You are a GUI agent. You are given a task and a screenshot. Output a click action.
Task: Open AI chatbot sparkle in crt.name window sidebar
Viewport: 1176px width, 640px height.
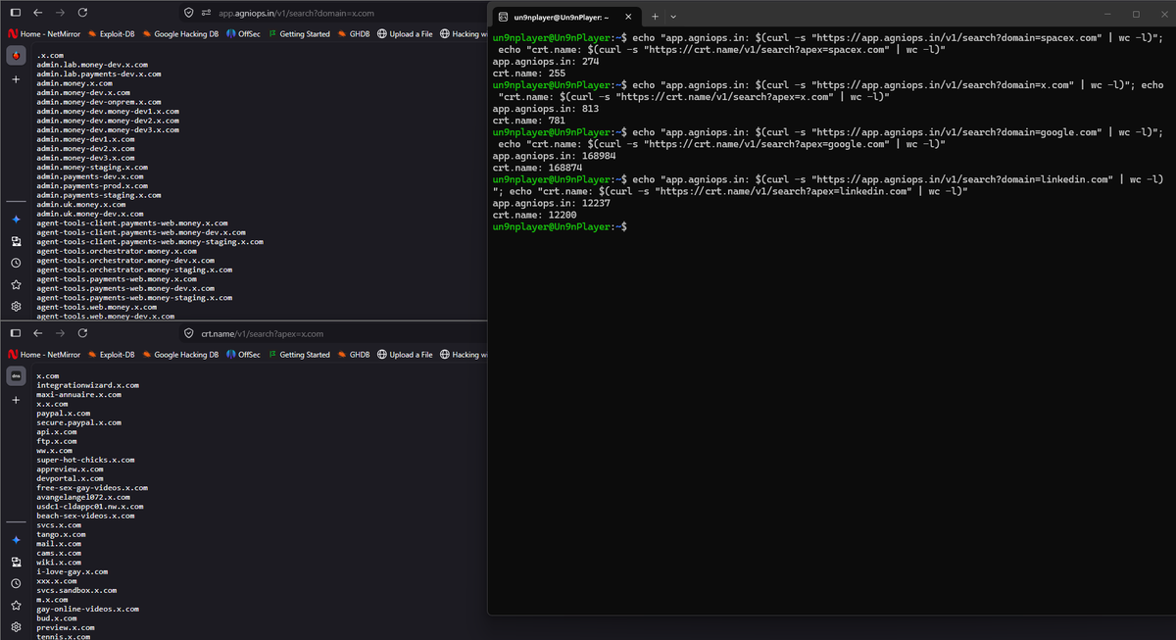tap(16, 540)
